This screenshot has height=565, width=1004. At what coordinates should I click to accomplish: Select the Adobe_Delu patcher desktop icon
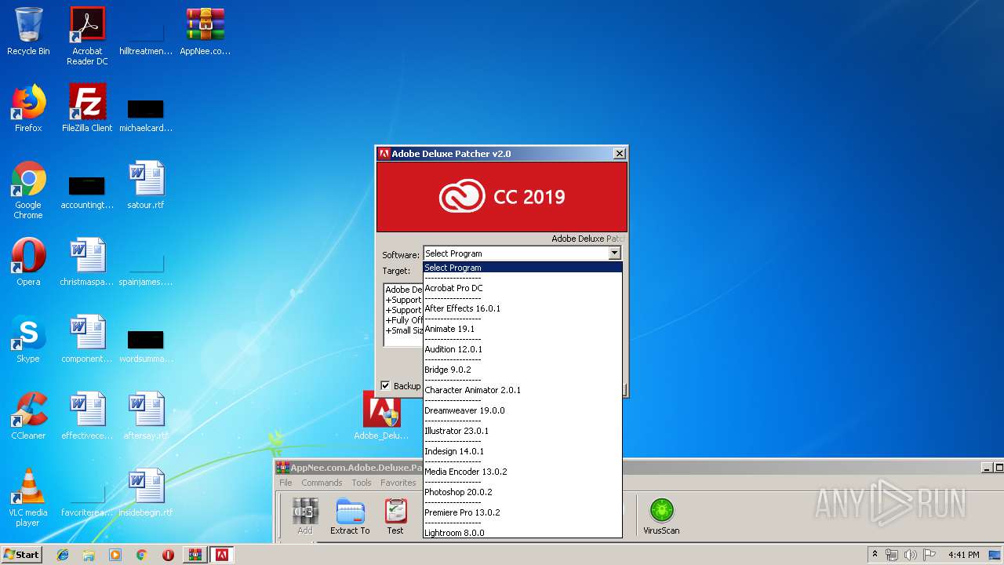381,416
